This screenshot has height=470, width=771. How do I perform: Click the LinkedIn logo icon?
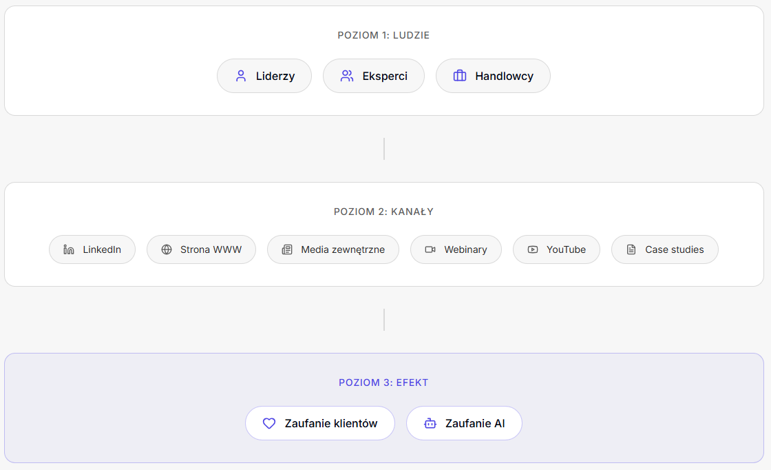pyautogui.click(x=69, y=249)
